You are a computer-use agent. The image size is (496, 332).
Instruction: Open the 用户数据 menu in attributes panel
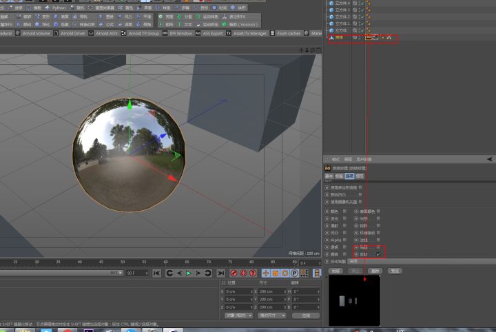362,159
